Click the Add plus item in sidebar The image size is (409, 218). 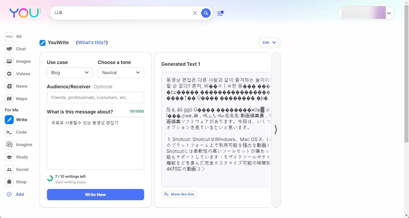click(15, 194)
